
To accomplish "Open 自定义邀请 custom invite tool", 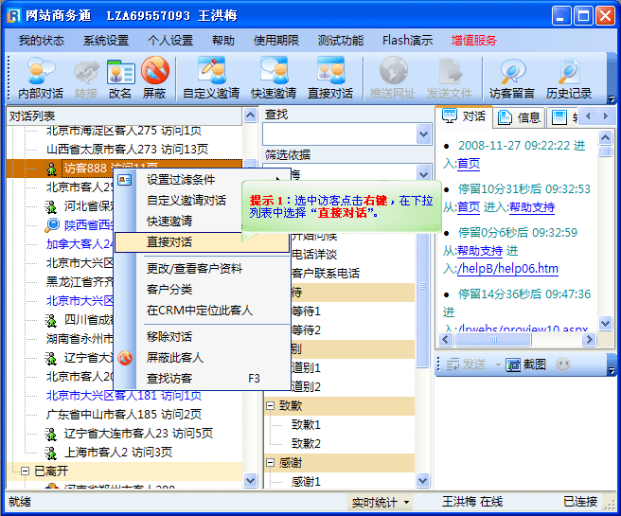I will click(x=211, y=77).
